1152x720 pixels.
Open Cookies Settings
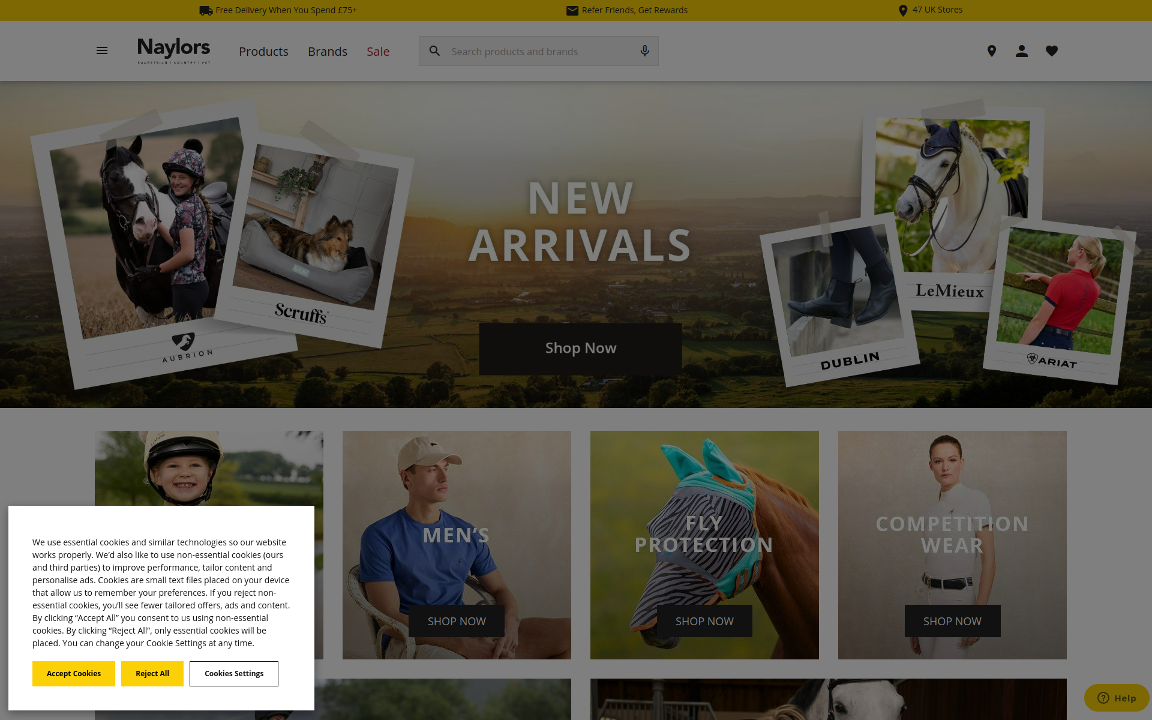(234, 674)
